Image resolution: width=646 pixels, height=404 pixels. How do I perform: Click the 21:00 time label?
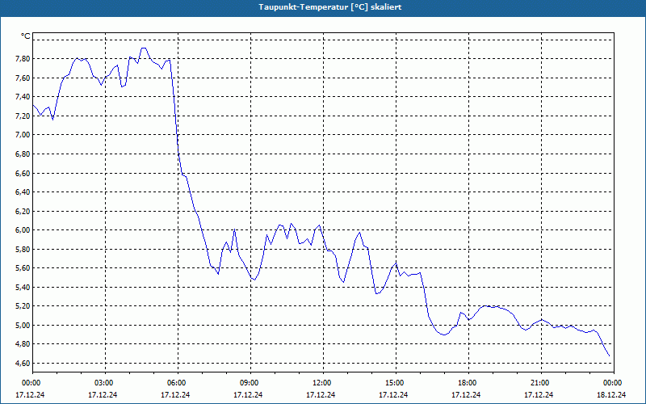[539, 383]
